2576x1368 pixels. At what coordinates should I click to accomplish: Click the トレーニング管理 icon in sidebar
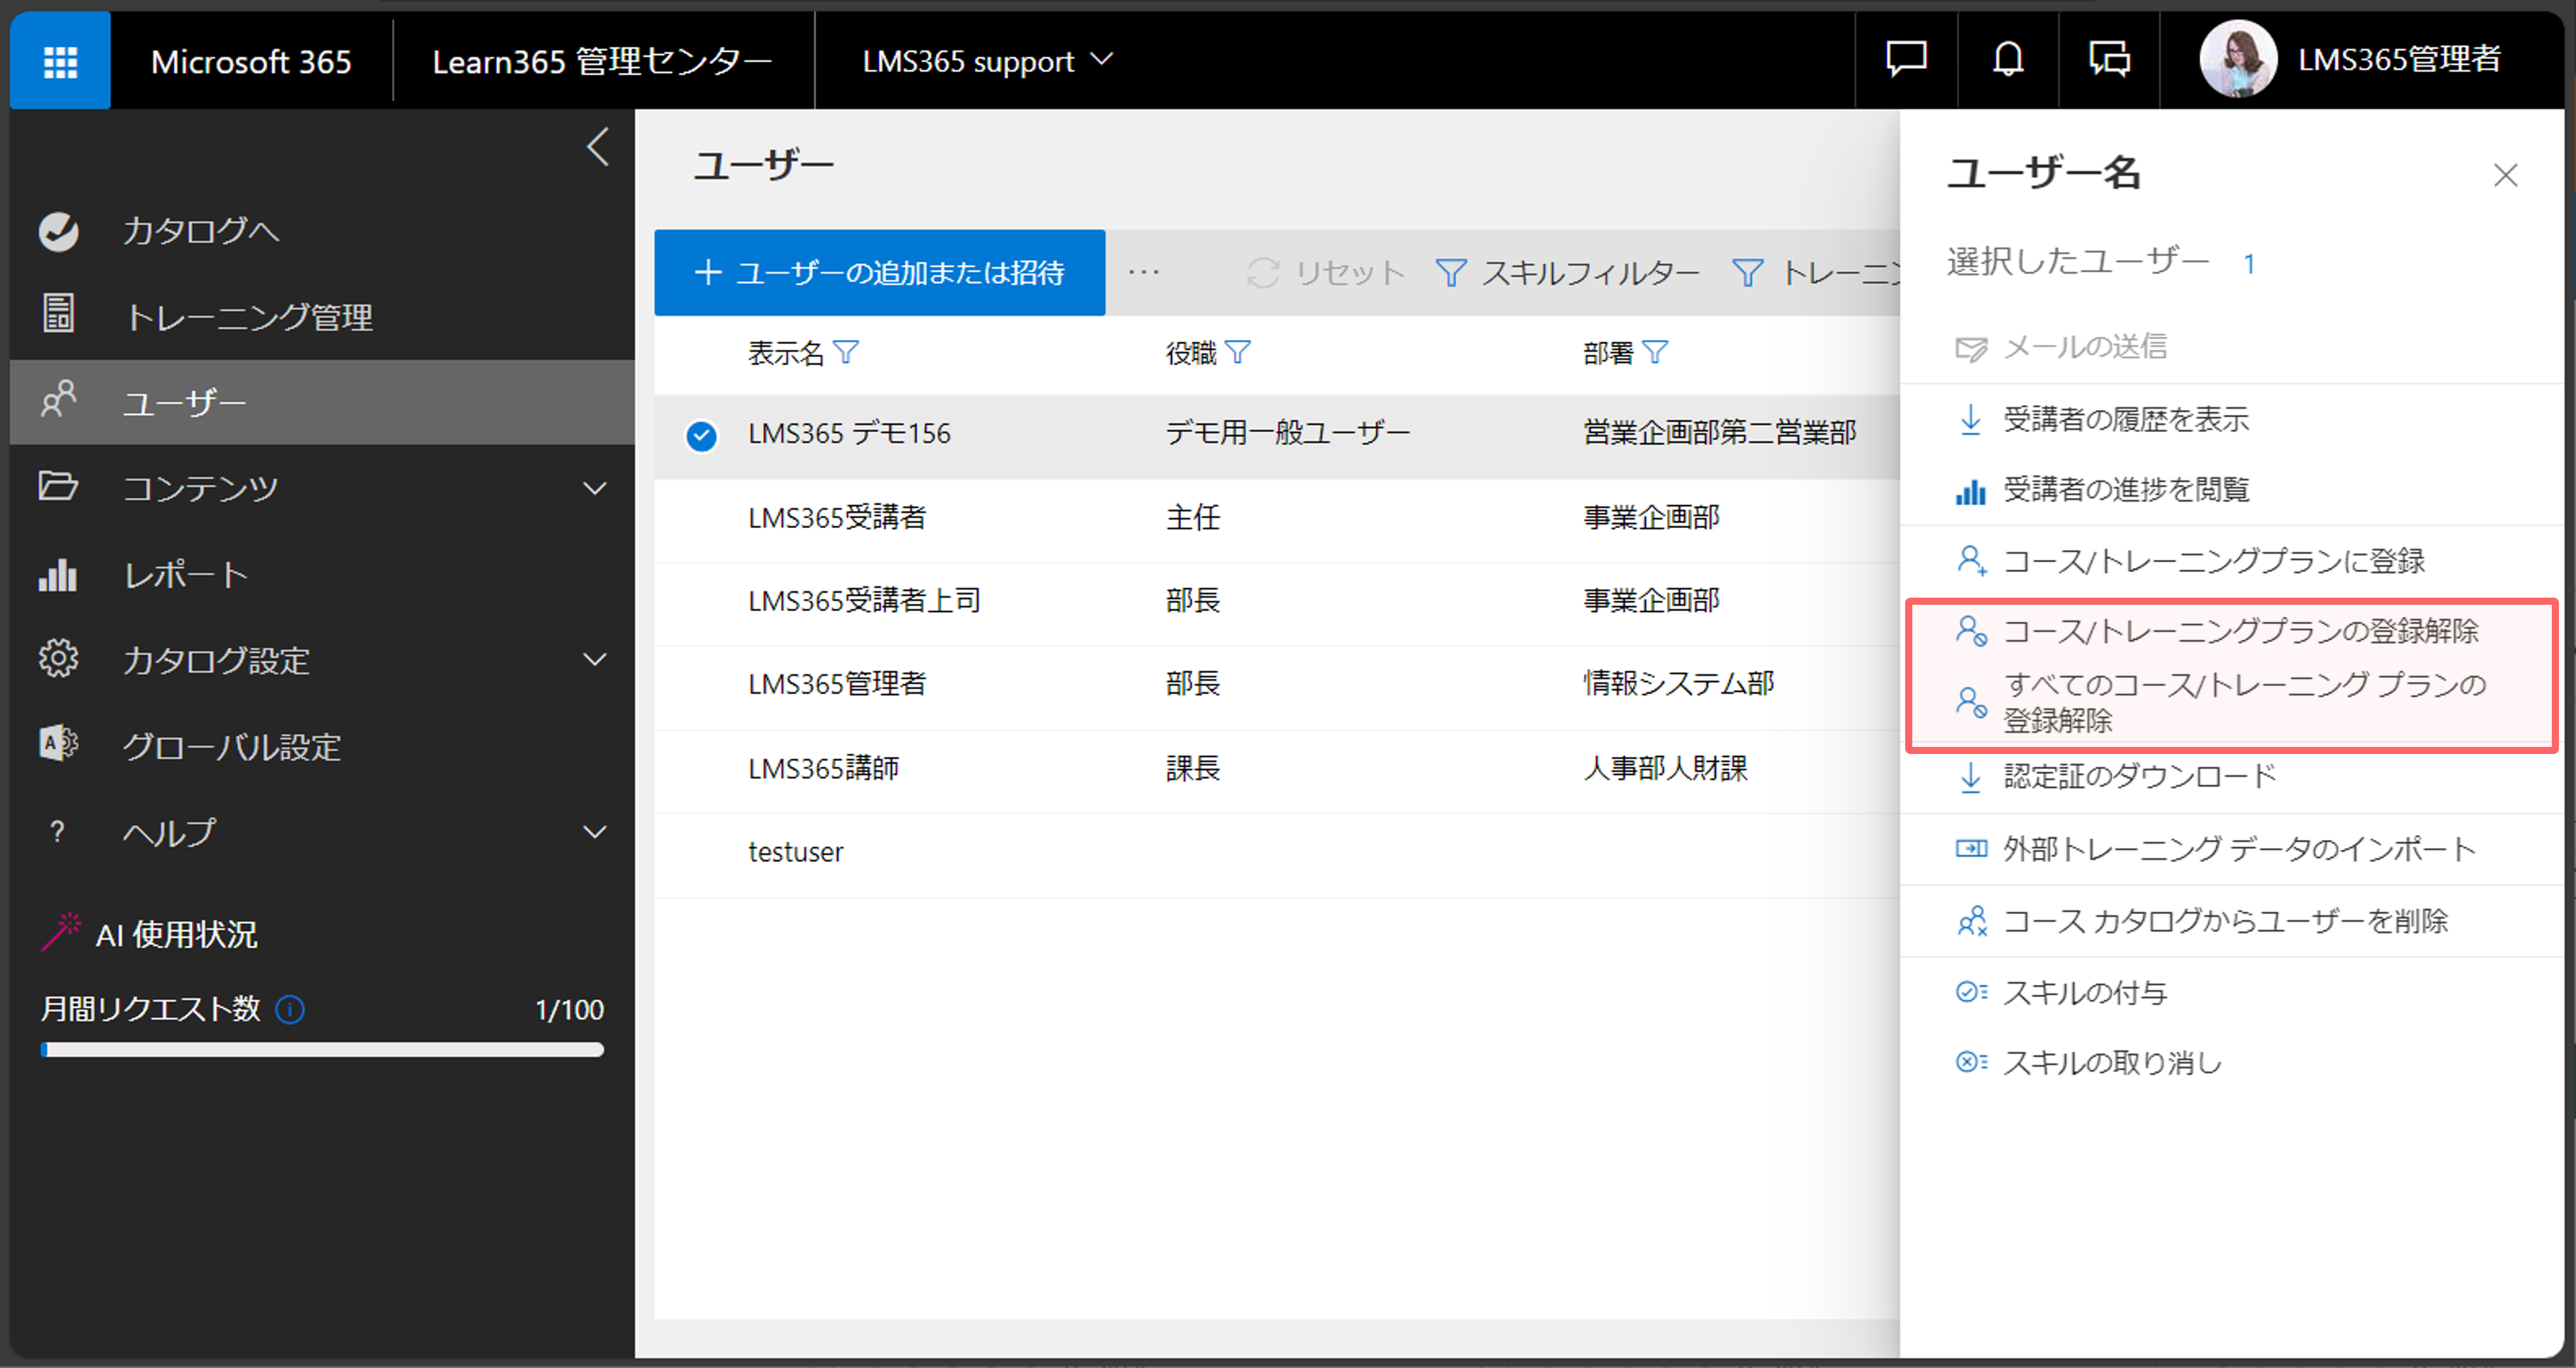[x=58, y=314]
